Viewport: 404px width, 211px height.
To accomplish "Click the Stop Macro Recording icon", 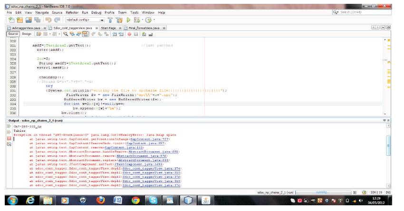I will [136, 34].
